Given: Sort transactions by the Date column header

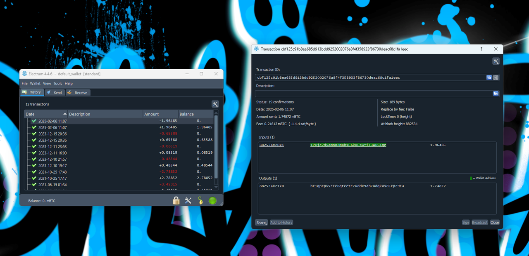Looking at the screenshot, I should pos(45,114).
